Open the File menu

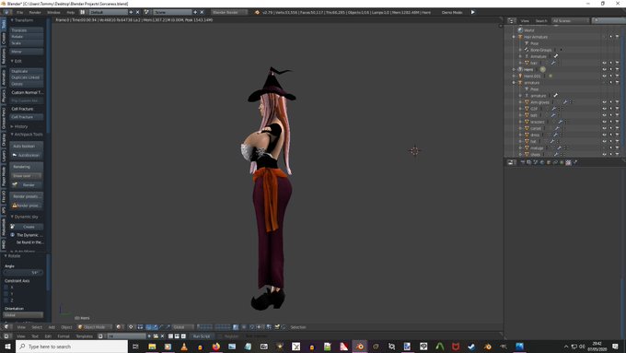point(19,12)
